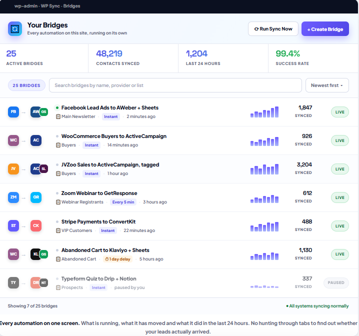
Task: Click Main Newsletter list label
Action: (x=78, y=116)
